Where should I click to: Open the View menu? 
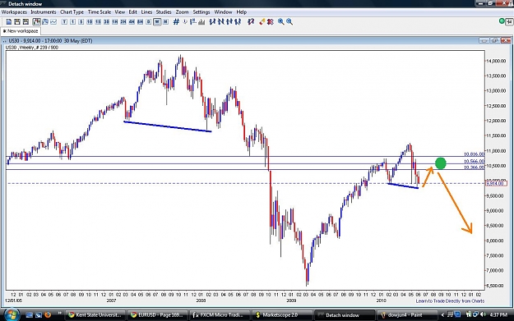click(x=119, y=11)
